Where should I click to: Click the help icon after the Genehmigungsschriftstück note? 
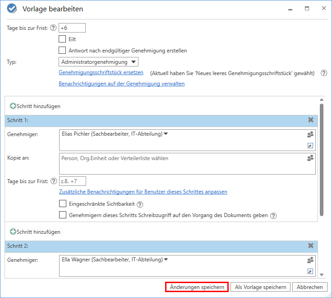[323, 73]
